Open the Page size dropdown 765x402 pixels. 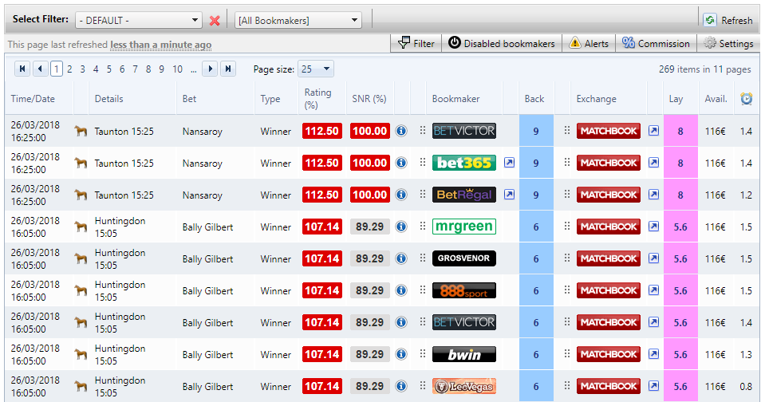coord(317,69)
